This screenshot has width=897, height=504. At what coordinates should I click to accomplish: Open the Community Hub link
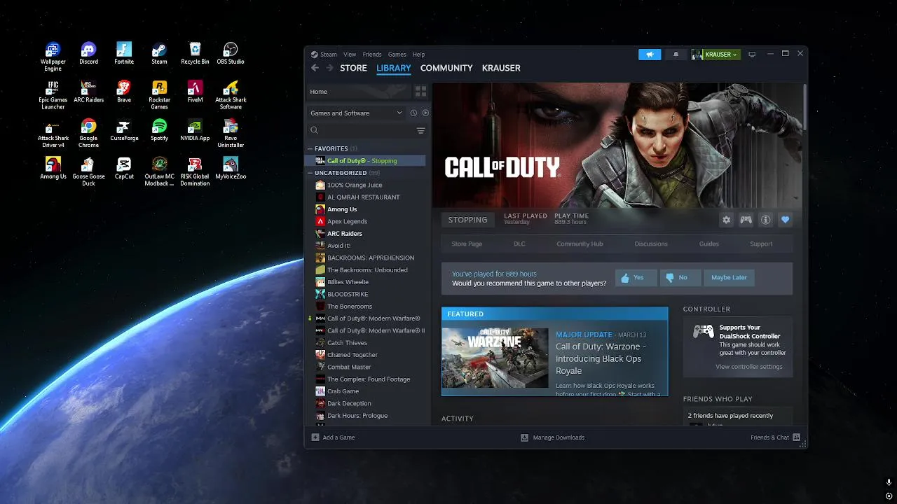pos(580,244)
